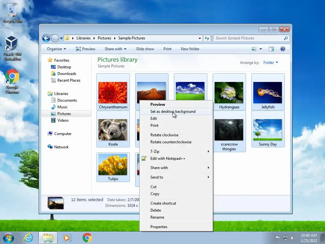Screen dimensions: 325x244
Task: Select the Tulips thumbnail
Action: pyautogui.click(x=113, y=167)
